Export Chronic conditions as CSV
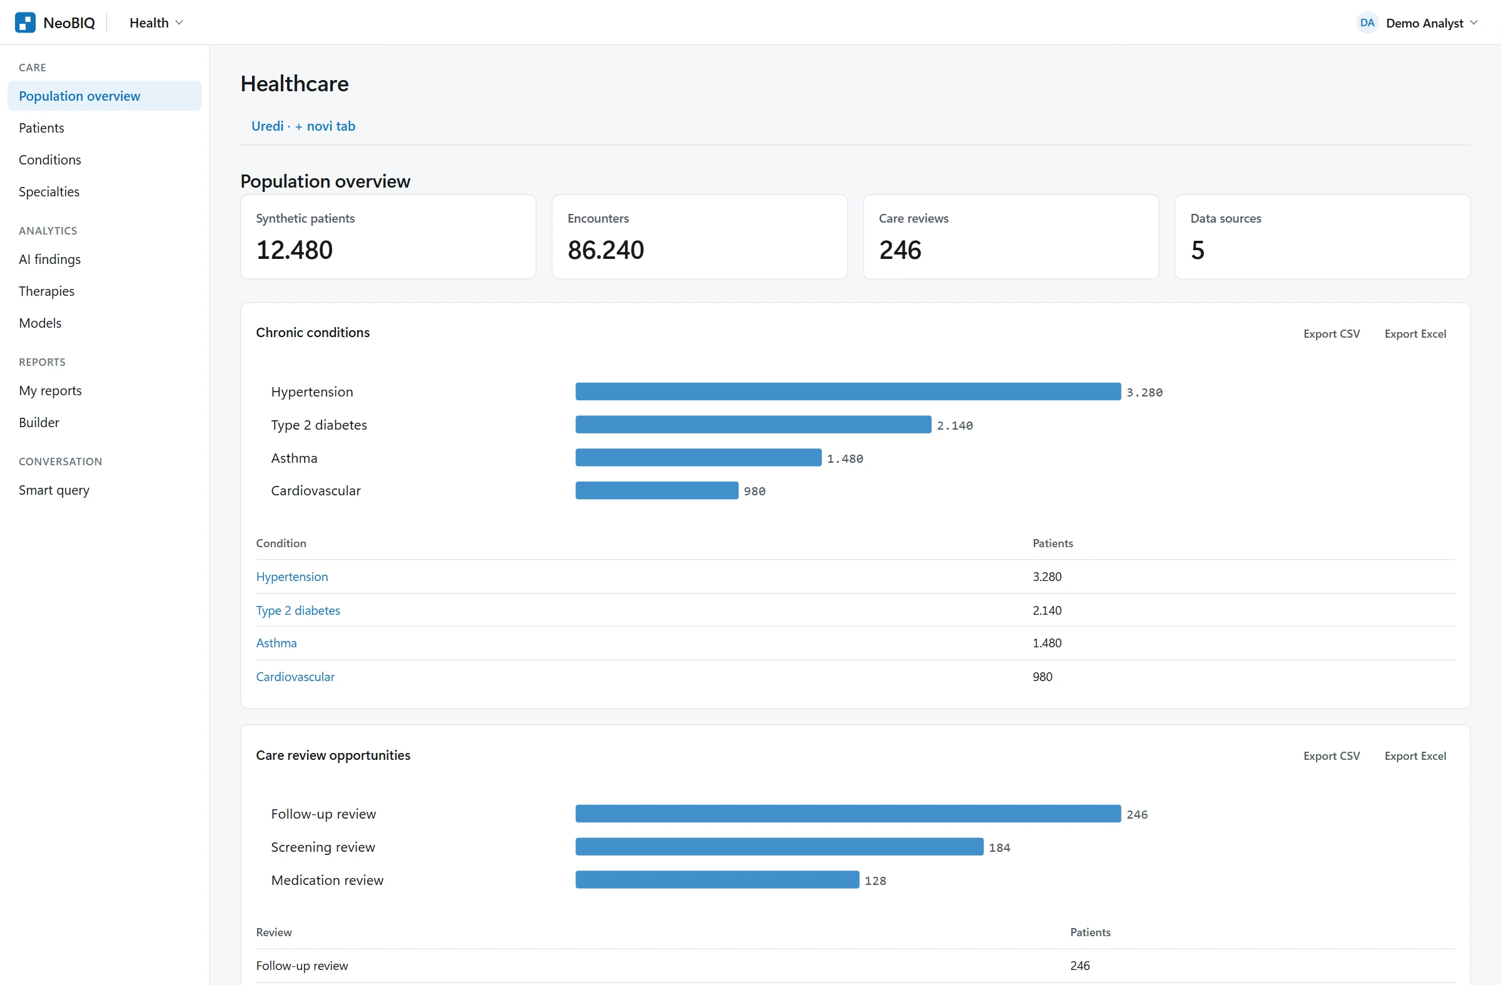The image size is (1501, 985). (x=1332, y=333)
